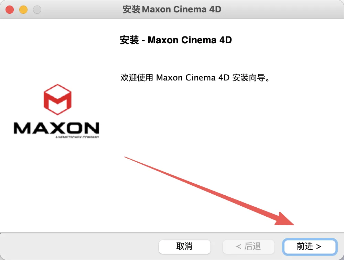344x260 pixels.
Task: Click the 安装向导 words in the welcome sentence
Action: [x=249, y=78]
